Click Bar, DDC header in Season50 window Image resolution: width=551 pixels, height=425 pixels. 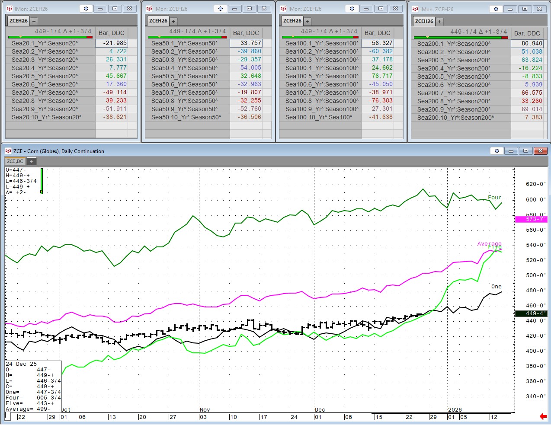[246, 33]
